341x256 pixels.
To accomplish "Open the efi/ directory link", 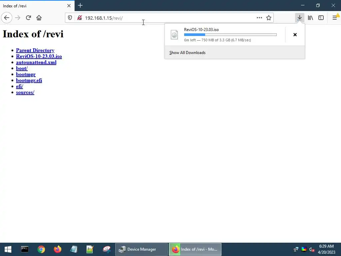I will coord(20,86).
